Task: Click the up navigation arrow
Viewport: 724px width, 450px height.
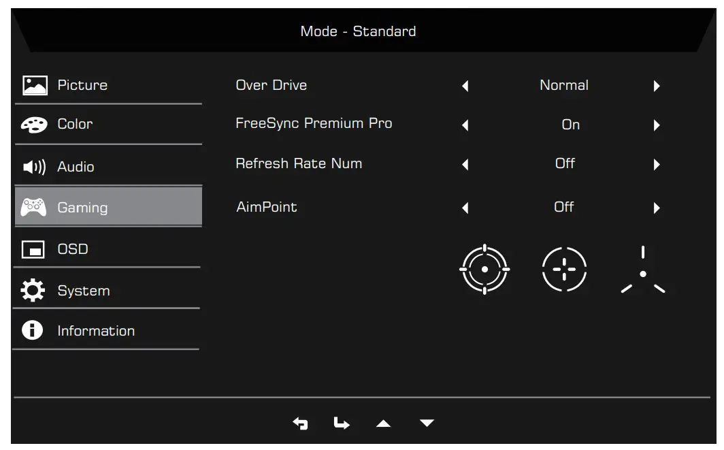Action: pyautogui.click(x=383, y=423)
